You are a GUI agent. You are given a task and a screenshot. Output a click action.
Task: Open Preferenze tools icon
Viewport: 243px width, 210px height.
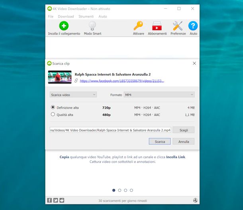coord(178,26)
